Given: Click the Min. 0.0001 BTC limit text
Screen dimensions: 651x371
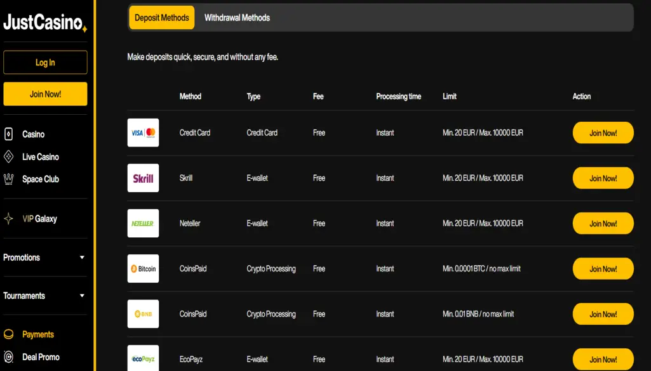Looking at the screenshot, I should click(481, 269).
